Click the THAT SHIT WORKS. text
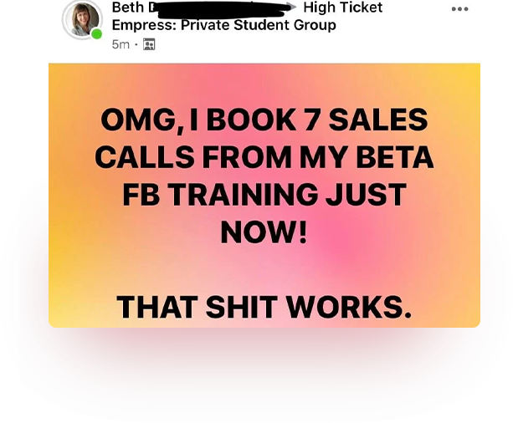The image size is (513, 423). [264, 307]
